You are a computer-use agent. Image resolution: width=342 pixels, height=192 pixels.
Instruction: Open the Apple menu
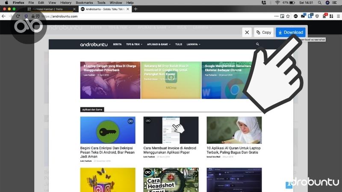tap(6, 3)
